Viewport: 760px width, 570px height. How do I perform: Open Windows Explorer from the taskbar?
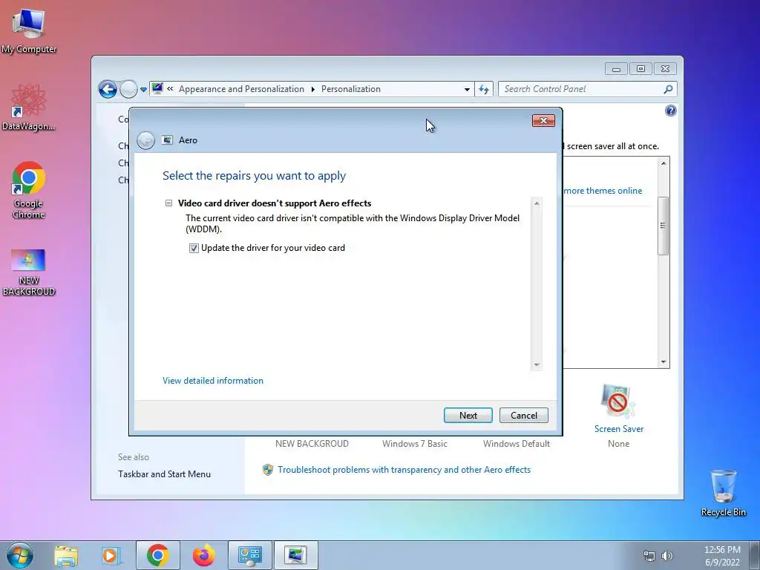tap(66, 555)
